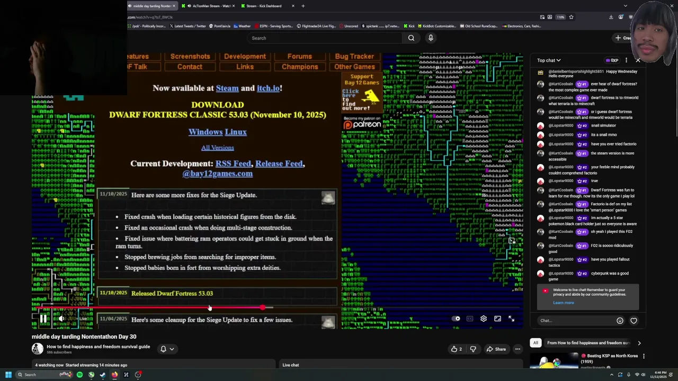Open the video settings gear

pyautogui.click(x=483, y=319)
